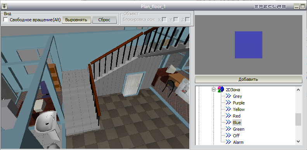Select the Off zone item
Viewport: 307px width, 150px height.
pyautogui.click(x=236, y=136)
